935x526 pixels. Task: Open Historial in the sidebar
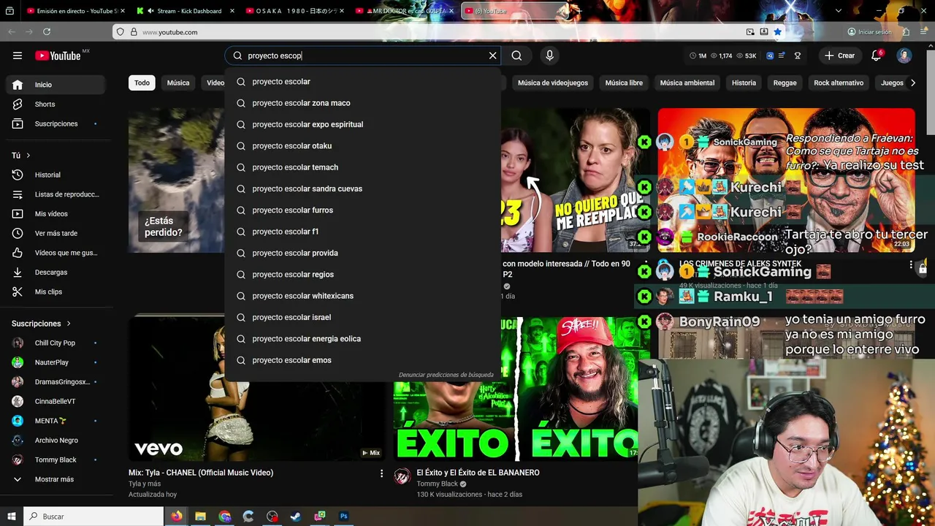[56, 175]
